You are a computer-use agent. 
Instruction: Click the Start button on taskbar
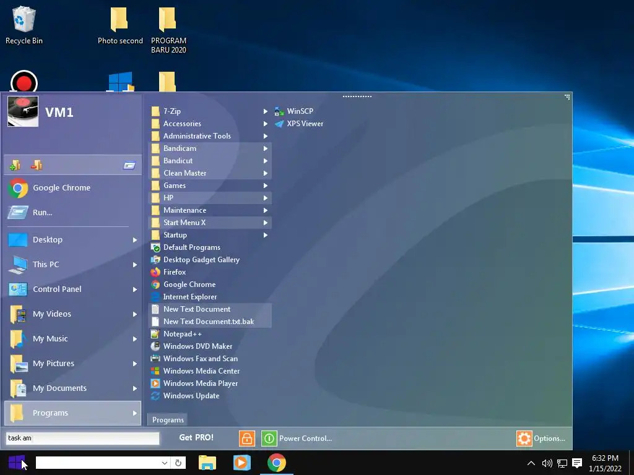pos(17,463)
